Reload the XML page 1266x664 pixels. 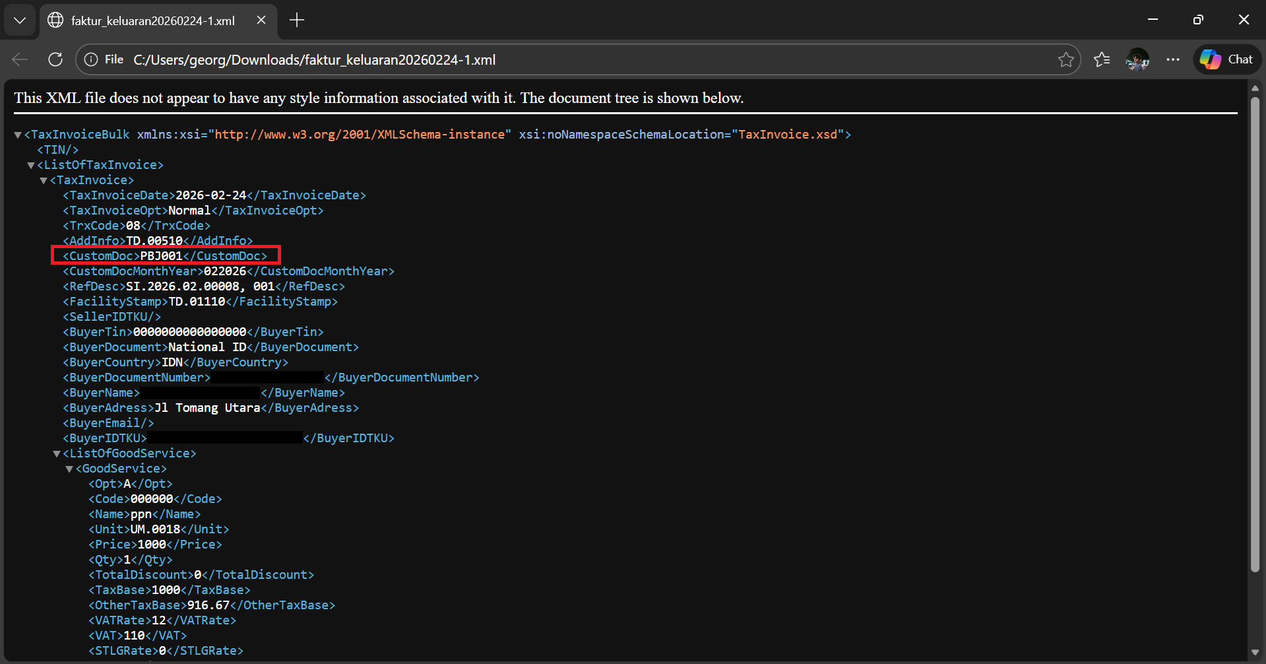pos(55,59)
